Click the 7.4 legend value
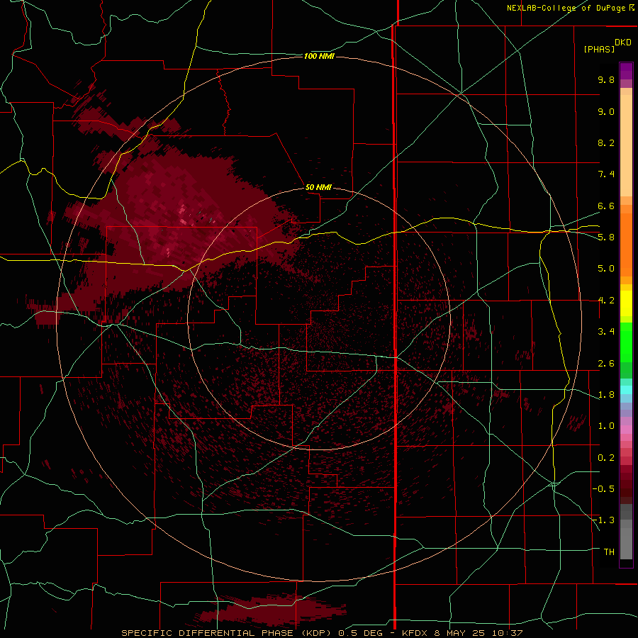 606,174
